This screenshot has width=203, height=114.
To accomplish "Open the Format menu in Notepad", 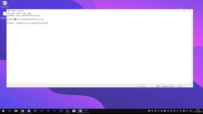I will coord(18,13).
